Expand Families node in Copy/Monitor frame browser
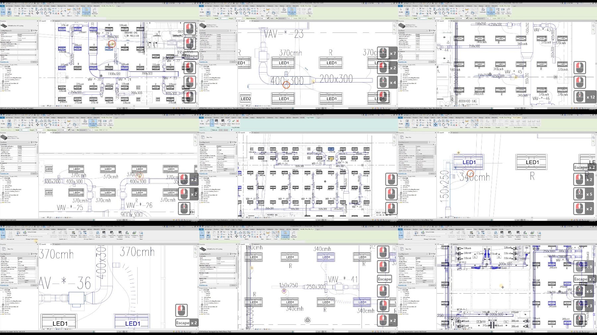This screenshot has width=597, height=335. (200, 199)
